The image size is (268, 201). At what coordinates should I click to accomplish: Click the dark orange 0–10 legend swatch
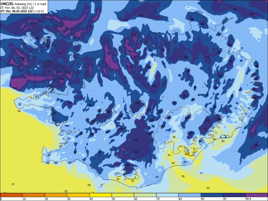[x=11, y=195]
